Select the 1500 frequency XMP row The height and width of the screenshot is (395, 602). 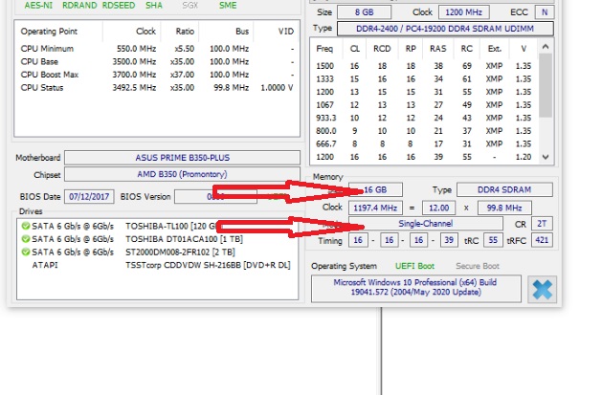click(x=424, y=66)
